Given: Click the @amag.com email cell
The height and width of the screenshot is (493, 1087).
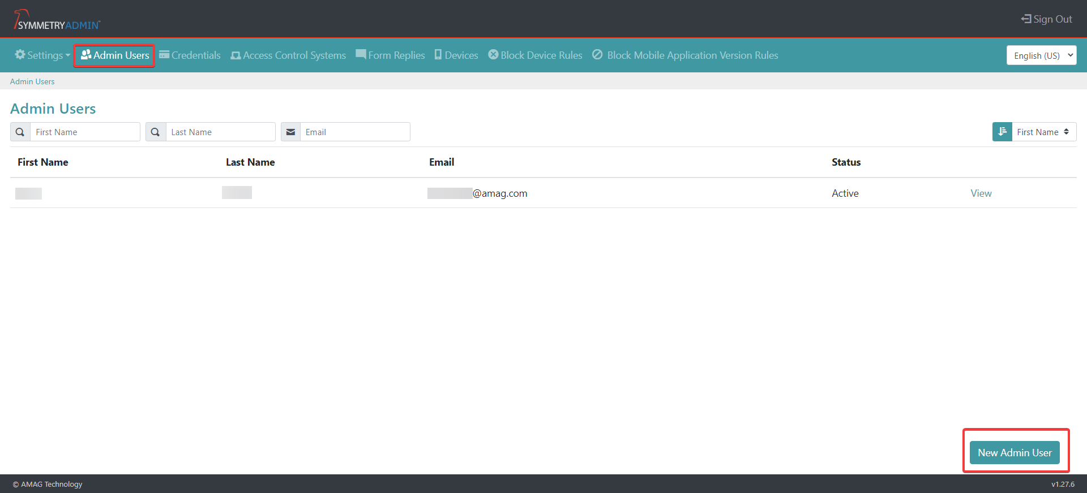Looking at the screenshot, I should [x=477, y=193].
